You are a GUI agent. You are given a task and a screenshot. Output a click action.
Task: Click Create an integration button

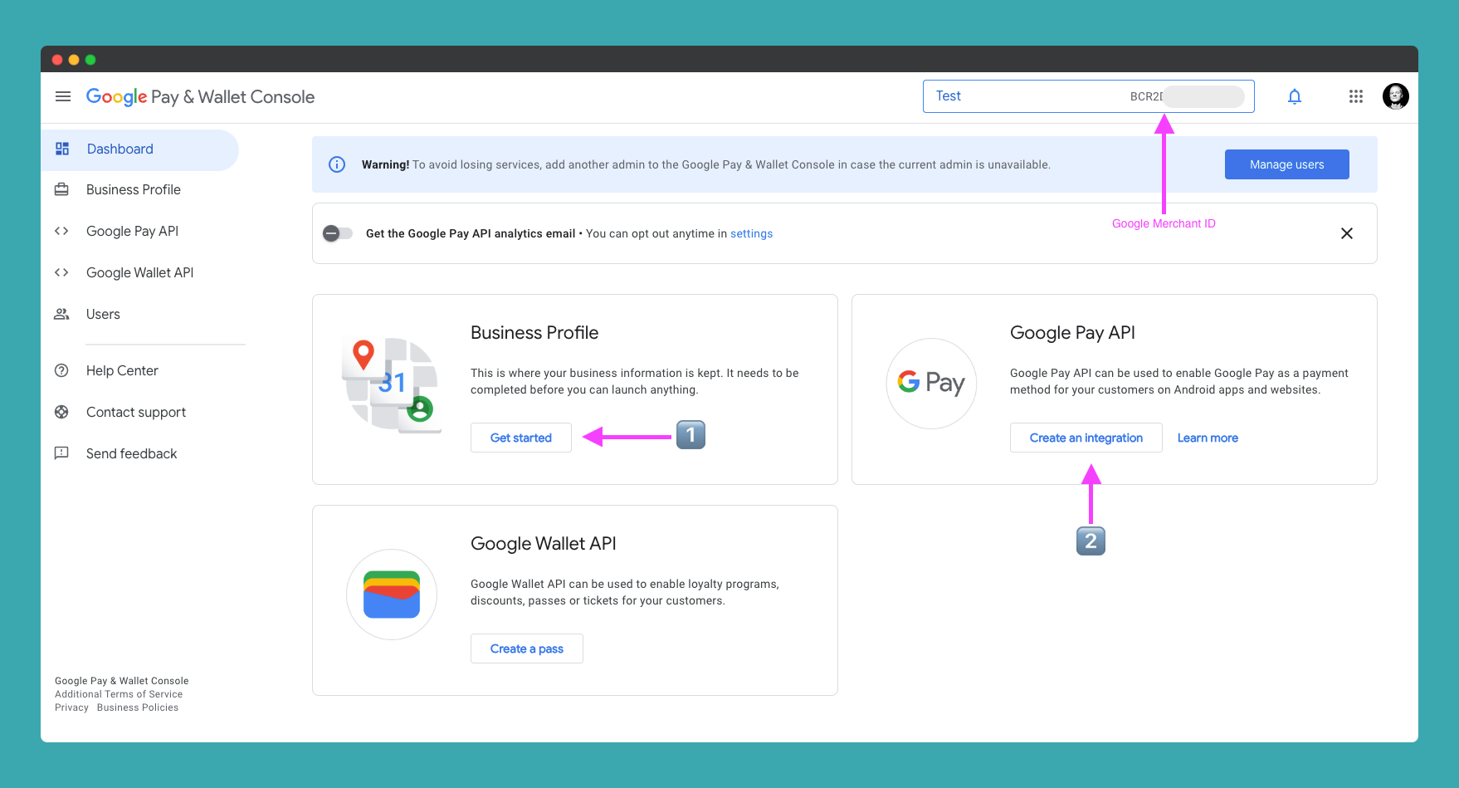(1086, 438)
